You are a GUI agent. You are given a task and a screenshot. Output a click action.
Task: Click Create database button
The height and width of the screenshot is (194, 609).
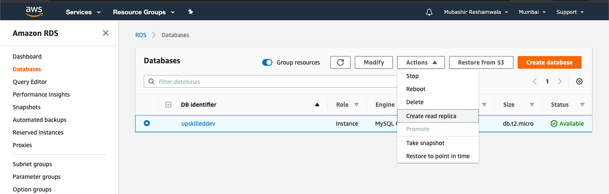click(549, 62)
